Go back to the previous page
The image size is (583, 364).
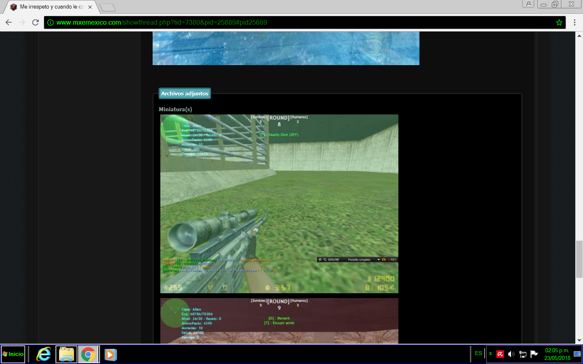pos(9,22)
